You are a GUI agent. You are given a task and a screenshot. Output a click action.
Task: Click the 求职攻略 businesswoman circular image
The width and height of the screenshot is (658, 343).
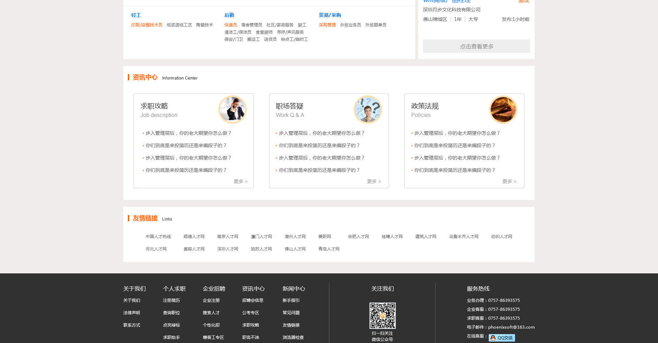point(232,109)
